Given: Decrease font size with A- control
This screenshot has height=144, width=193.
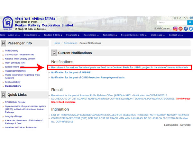Looking at the screenshot, I should [175, 18].
